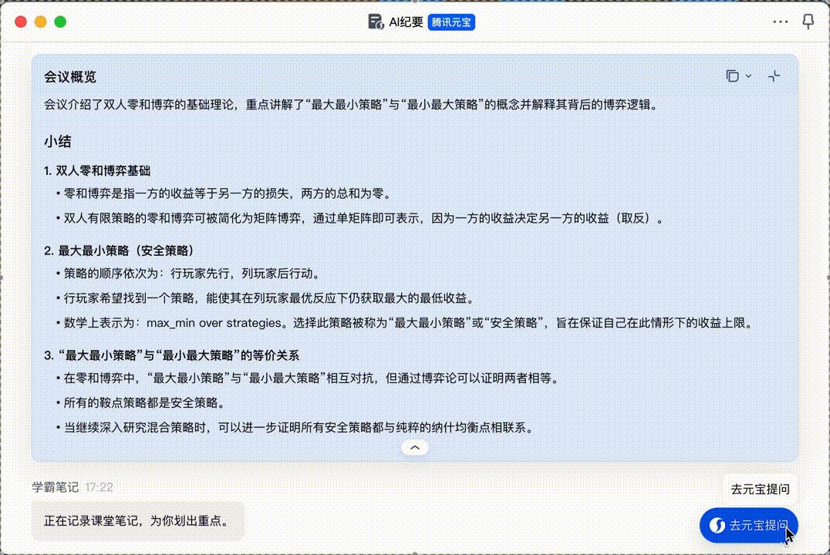Collapse the summary using the bottom up-chevron
The image size is (830, 555).
pyautogui.click(x=415, y=447)
